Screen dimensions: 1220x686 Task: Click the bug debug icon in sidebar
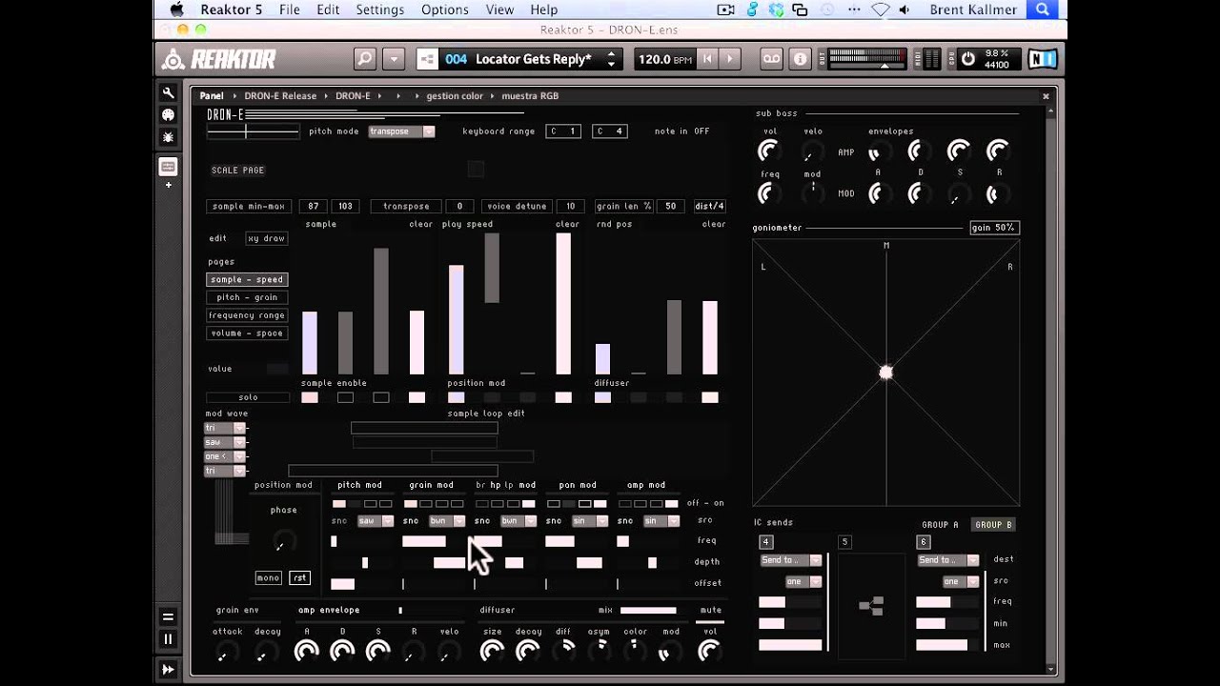coord(168,136)
